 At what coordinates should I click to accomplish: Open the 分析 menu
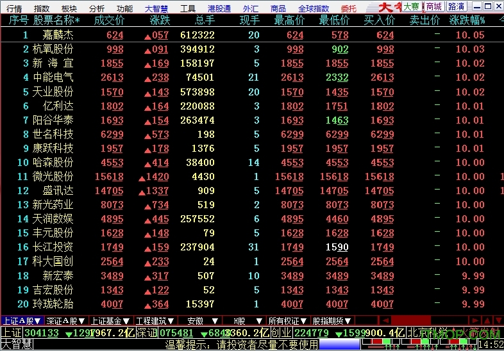[97, 8]
